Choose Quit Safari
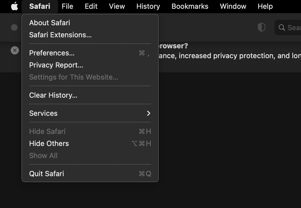Screen dimensions: 301x208 point(90,174)
